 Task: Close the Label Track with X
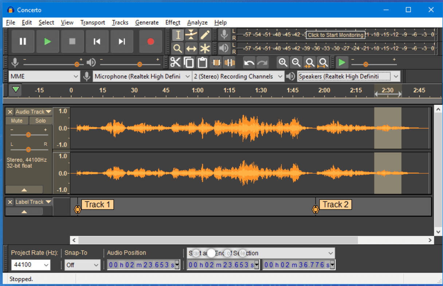(10, 202)
